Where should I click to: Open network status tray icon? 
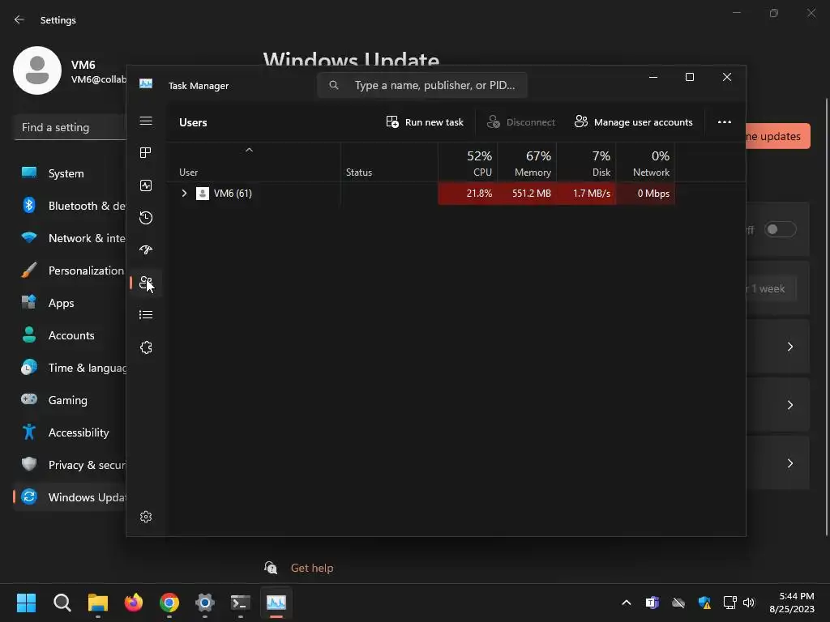730,603
